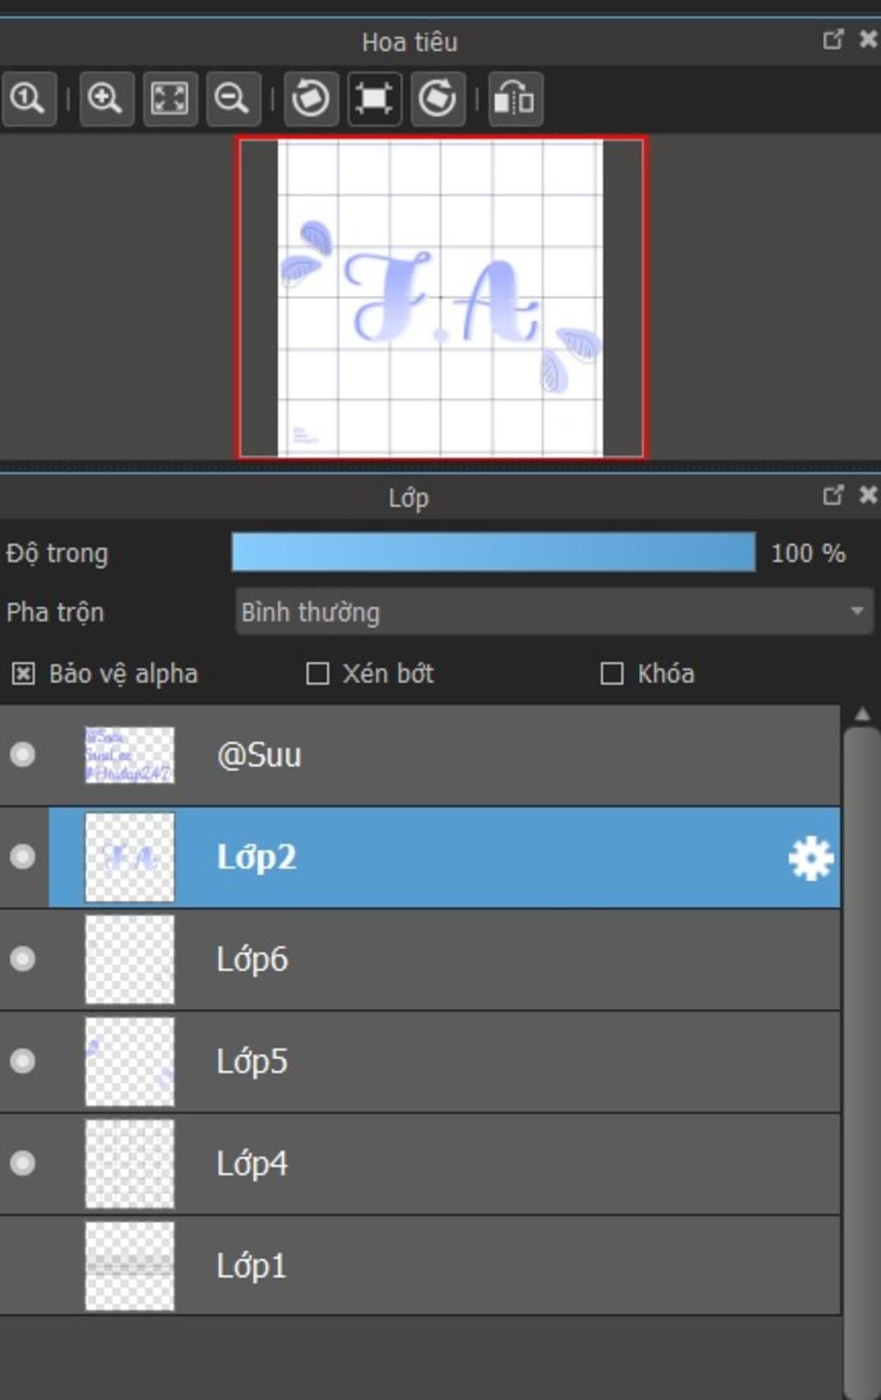Hide the @Suu layer
The width and height of the screenshot is (881, 1400).
click(23, 755)
